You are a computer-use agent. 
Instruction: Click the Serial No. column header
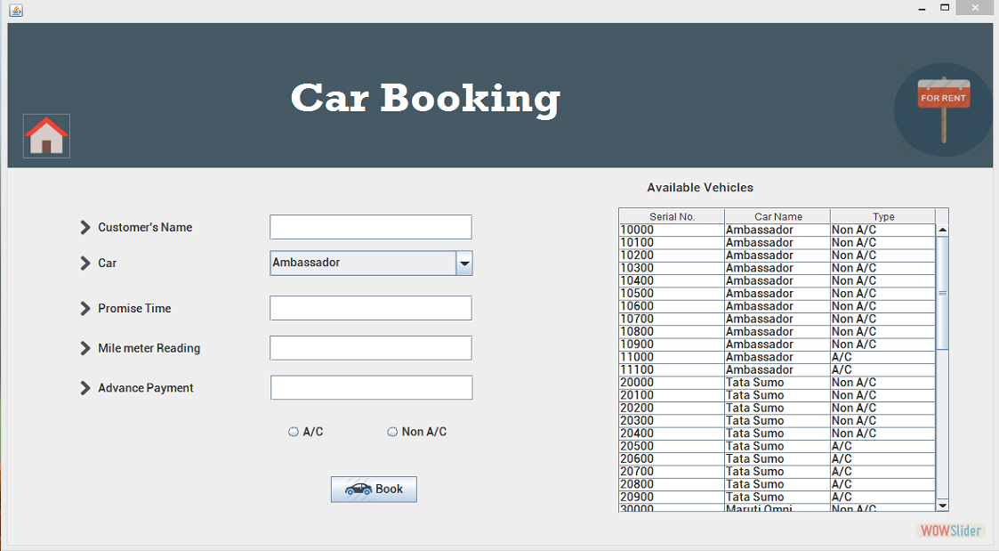coord(673,217)
